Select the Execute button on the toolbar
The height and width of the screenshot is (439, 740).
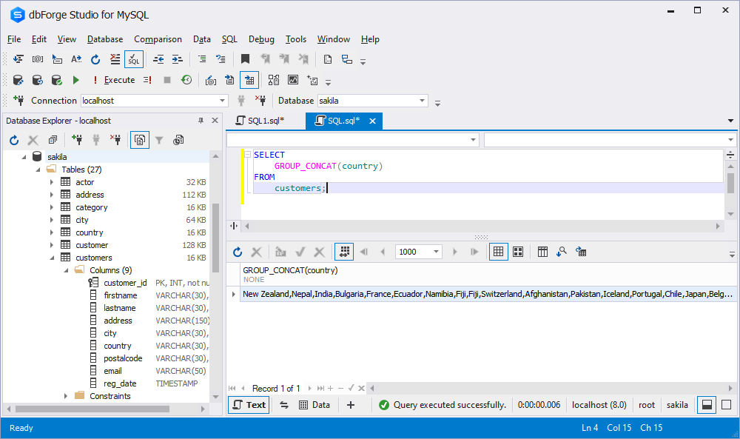click(x=118, y=79)
